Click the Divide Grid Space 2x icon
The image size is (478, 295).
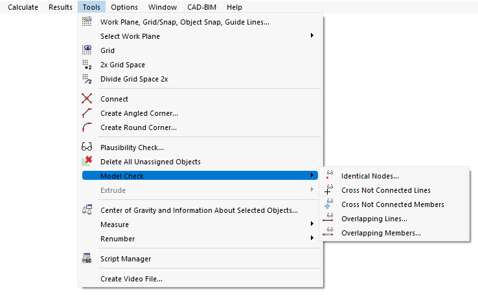87,79
